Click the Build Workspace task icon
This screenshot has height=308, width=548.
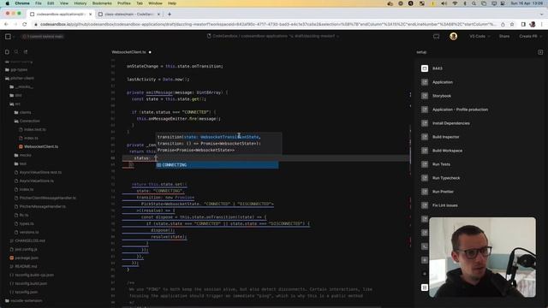tap(425, 151)
